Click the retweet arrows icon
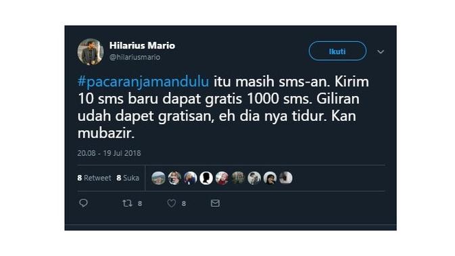The height and width of the screenshot is (256, 455). point(127,203)
